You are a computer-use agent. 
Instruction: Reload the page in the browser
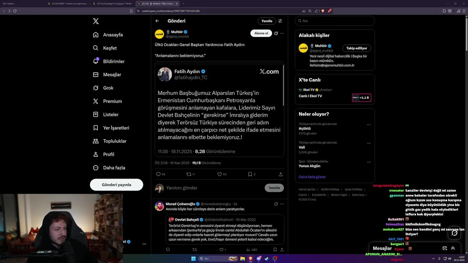(15, 11)
